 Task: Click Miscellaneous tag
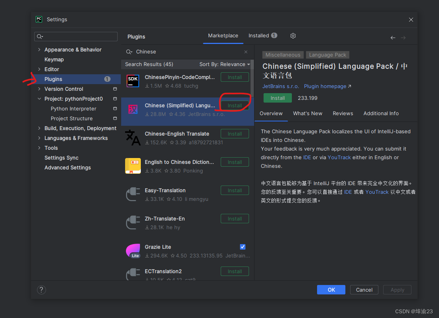283,55
